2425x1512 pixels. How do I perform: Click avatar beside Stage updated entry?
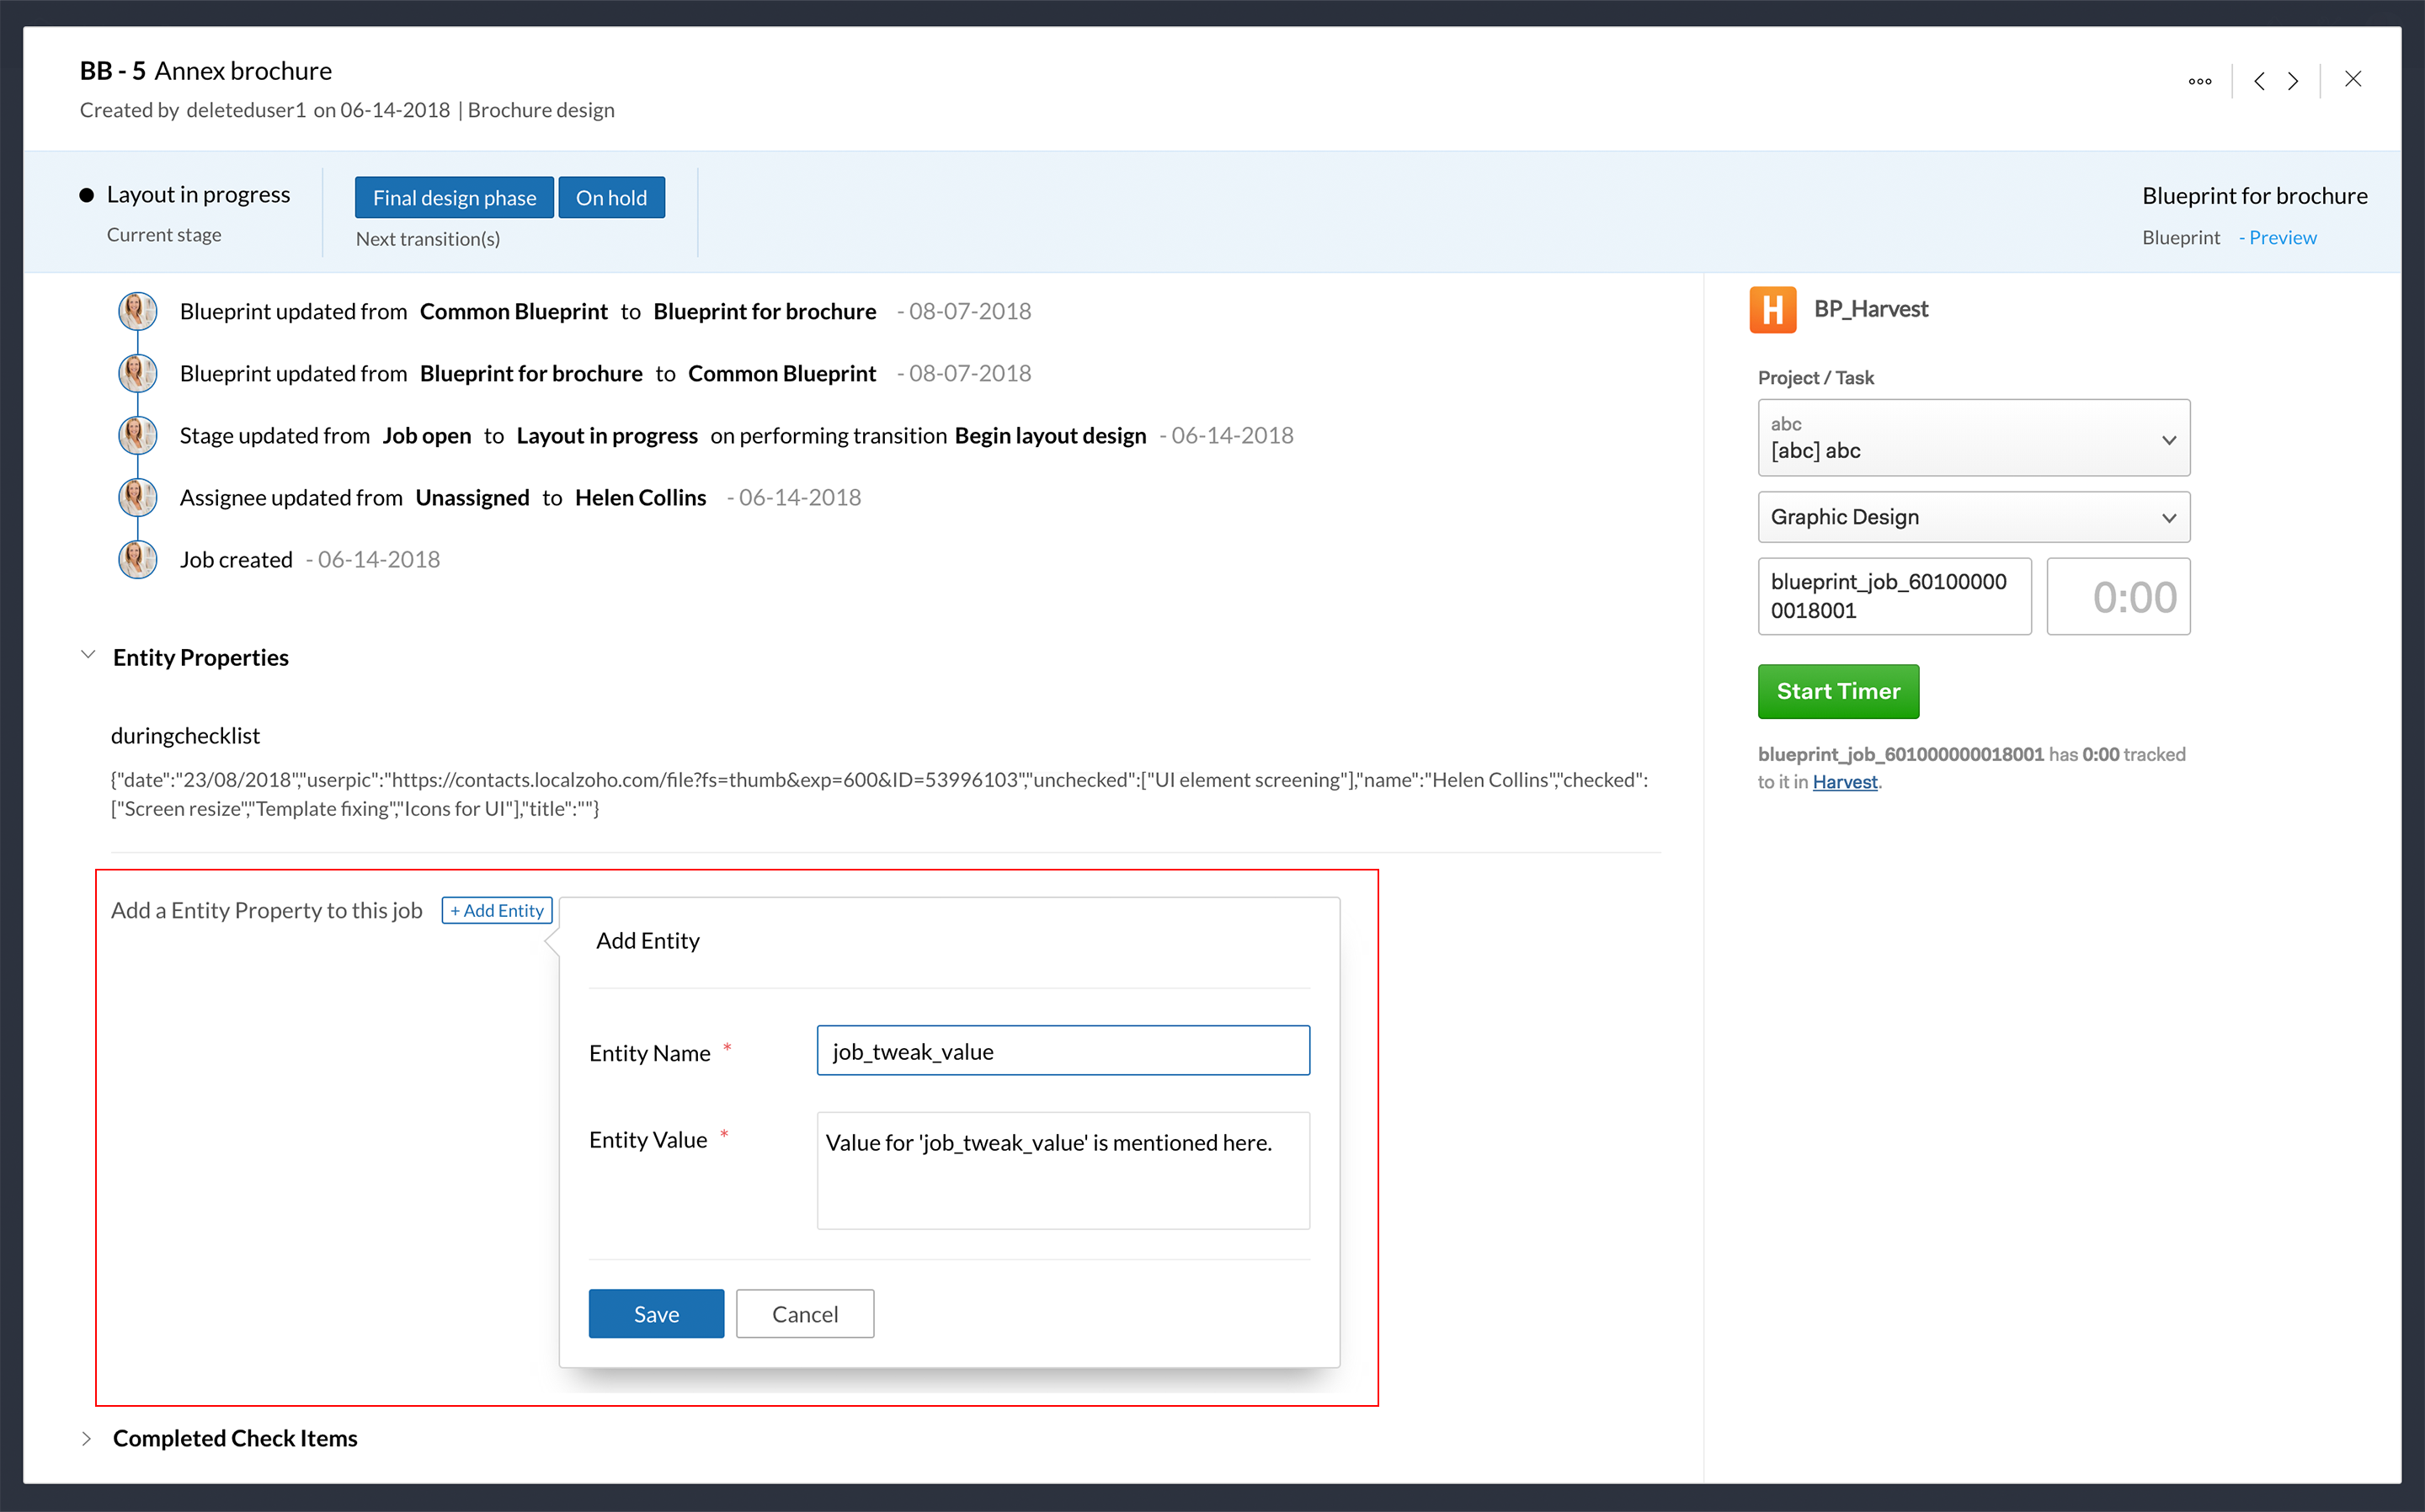138,436
